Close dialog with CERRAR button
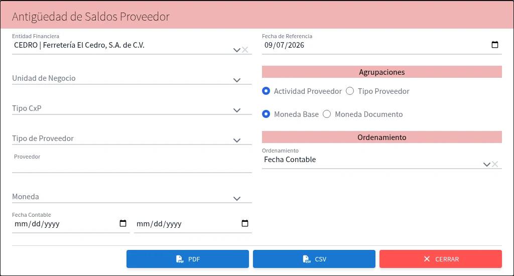514x276 pixels. pos(441,259)
